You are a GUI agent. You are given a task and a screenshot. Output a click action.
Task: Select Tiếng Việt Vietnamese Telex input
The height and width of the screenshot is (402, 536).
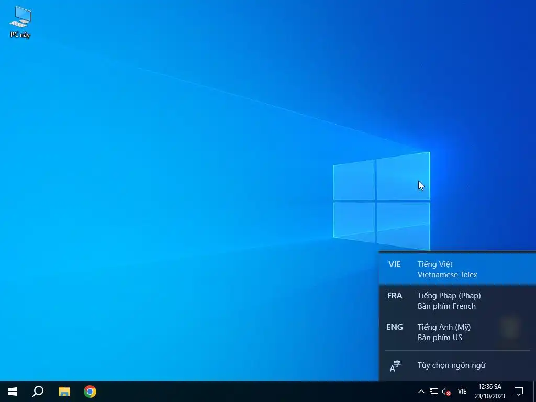click(x=457, y=270)
